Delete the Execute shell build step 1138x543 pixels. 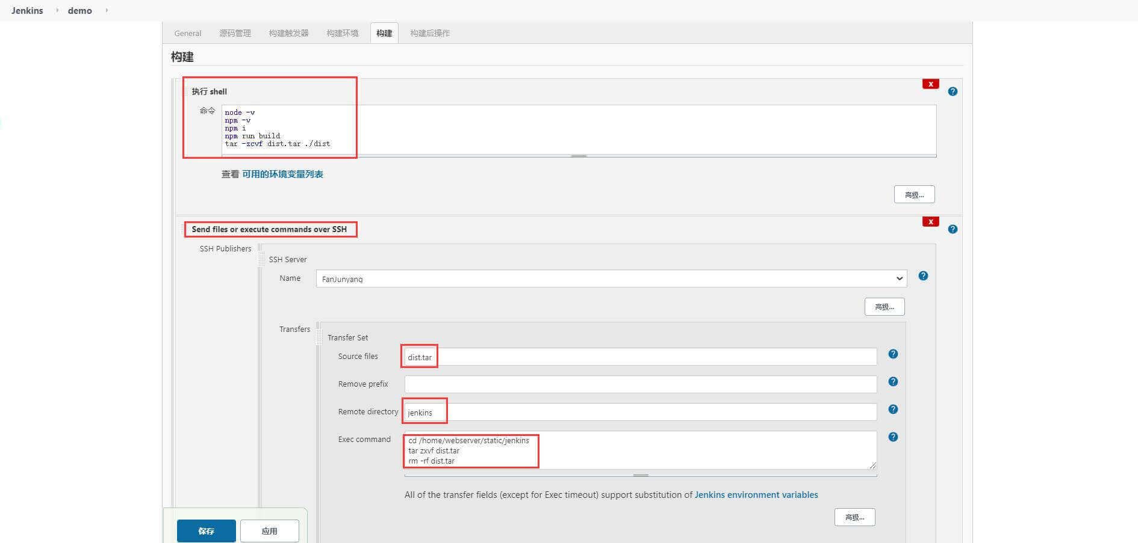[930, 84]
